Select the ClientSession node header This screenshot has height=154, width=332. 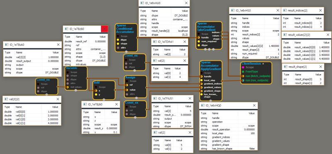(251, 63)
